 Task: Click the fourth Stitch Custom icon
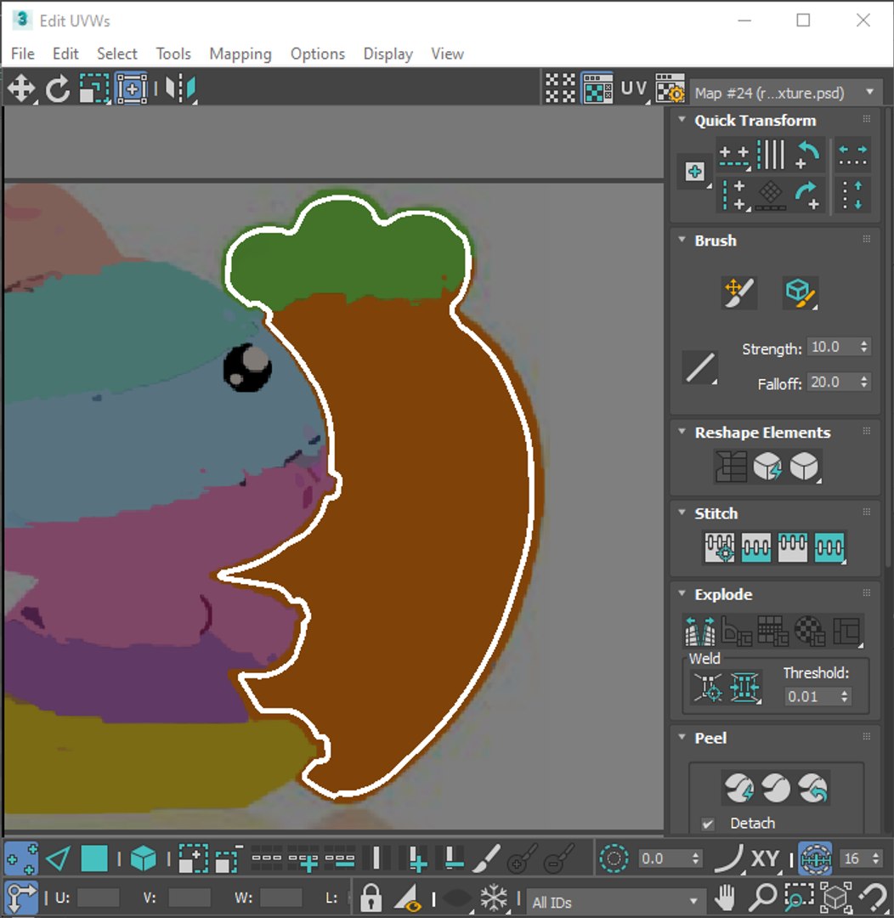point(829,547)
